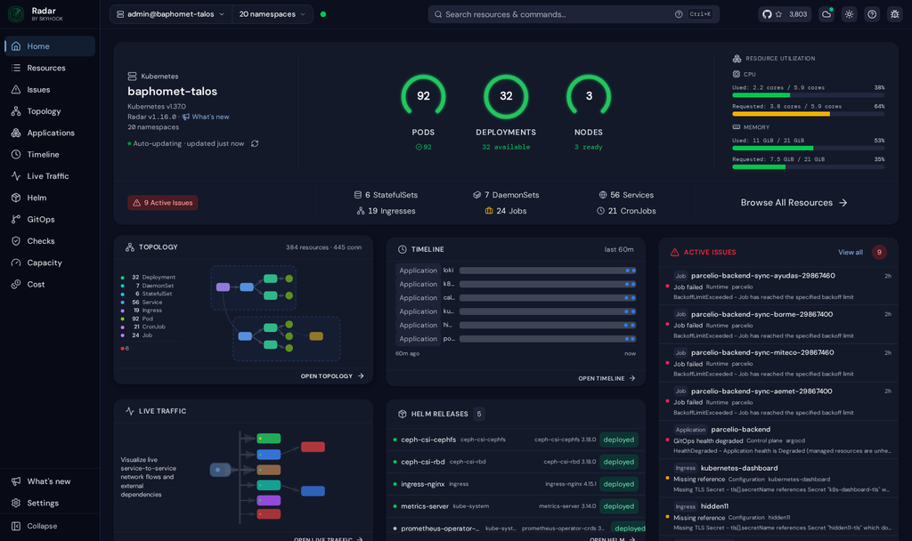Open the 9 Active Issues badge
The width and height of the screenshot is (912, 541).
click(x=163, y=203)
